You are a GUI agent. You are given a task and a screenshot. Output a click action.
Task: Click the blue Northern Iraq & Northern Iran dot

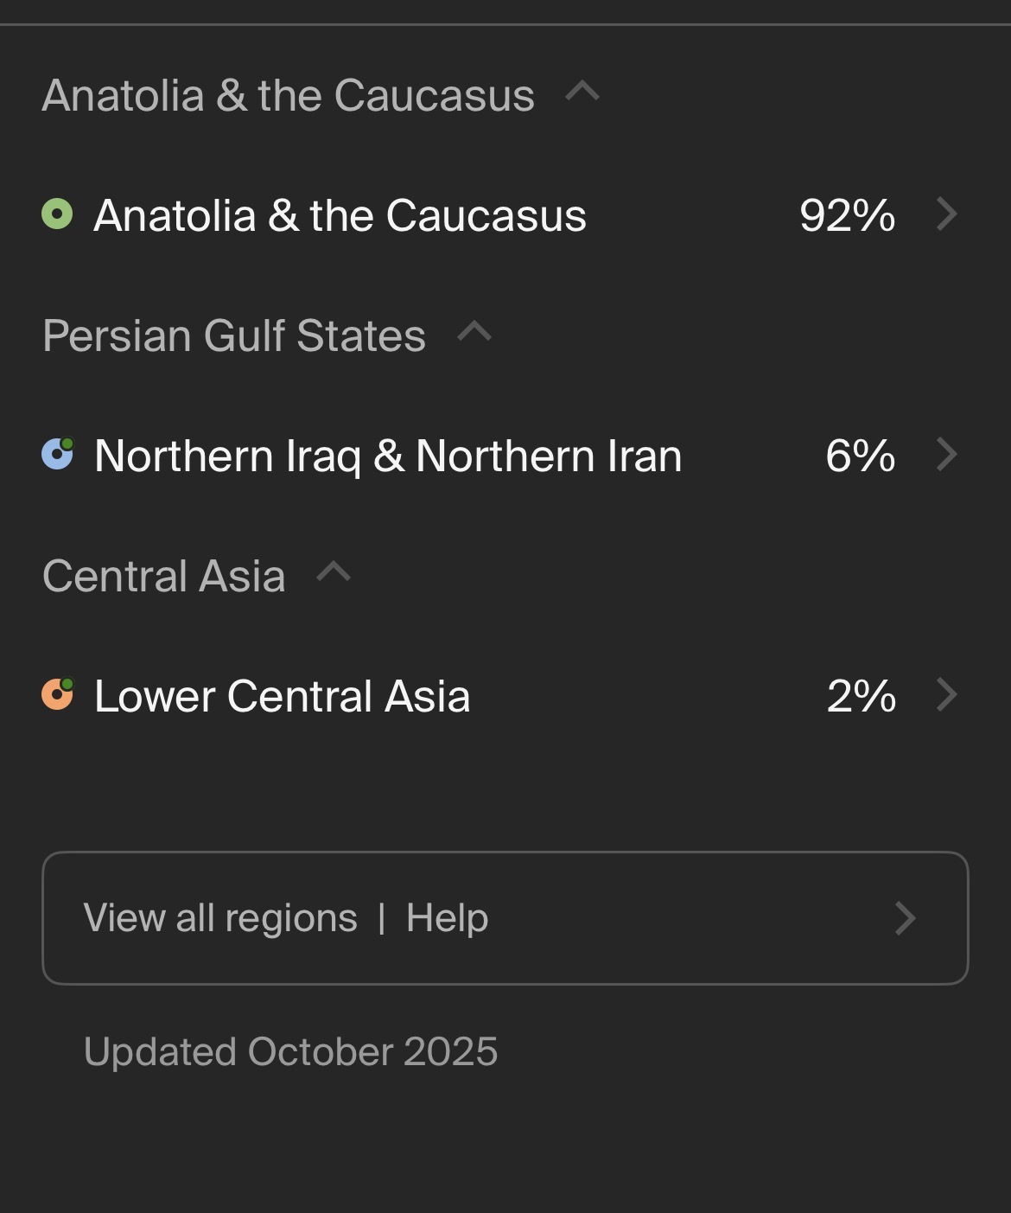[57, 454]
